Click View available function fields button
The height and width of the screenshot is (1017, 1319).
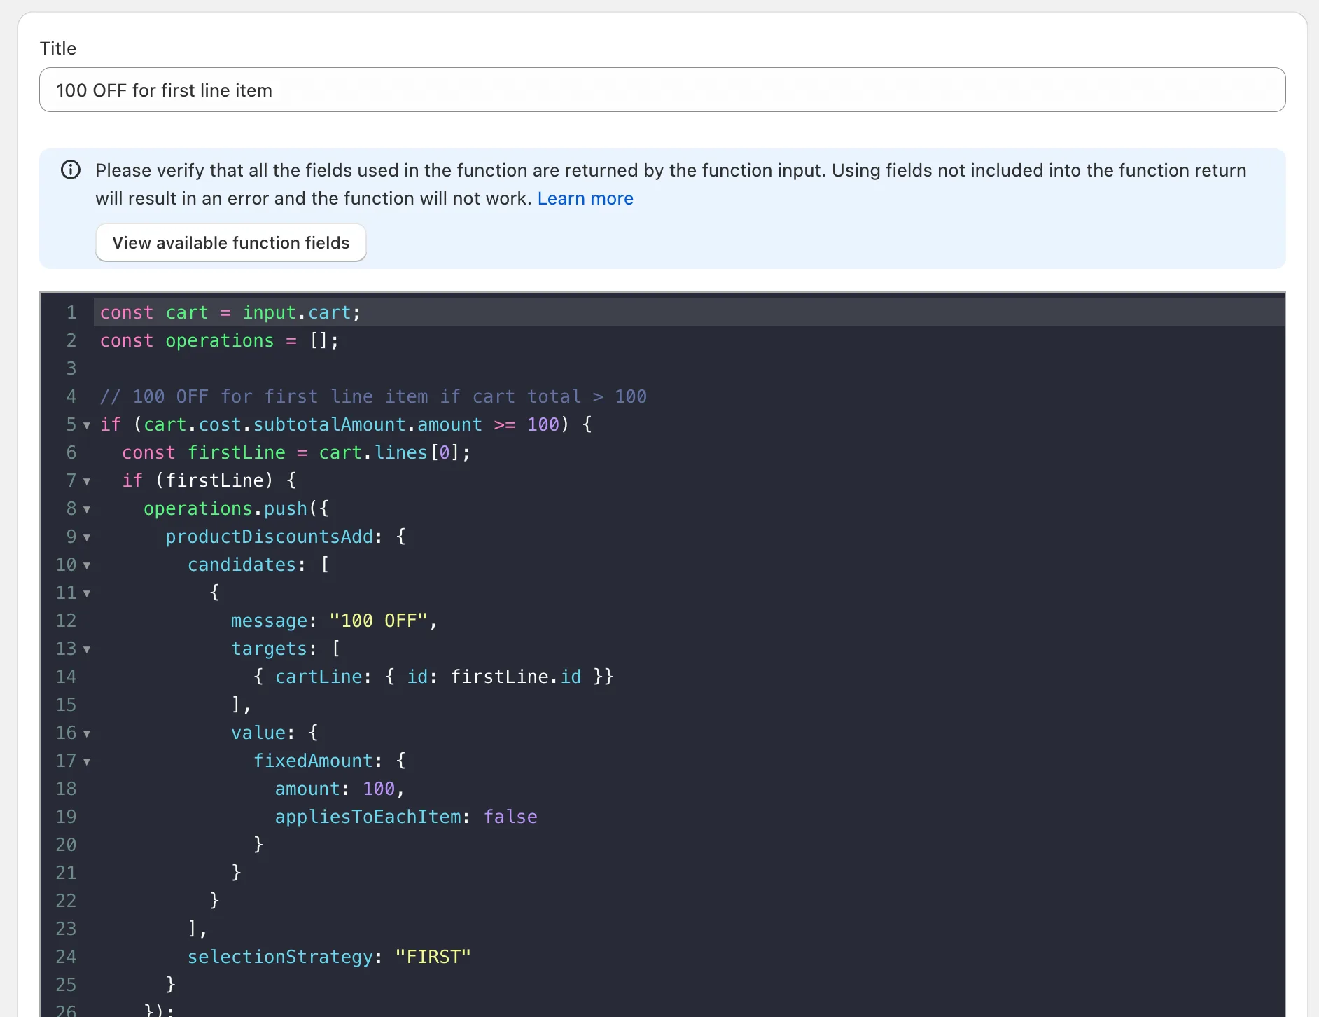230,243
